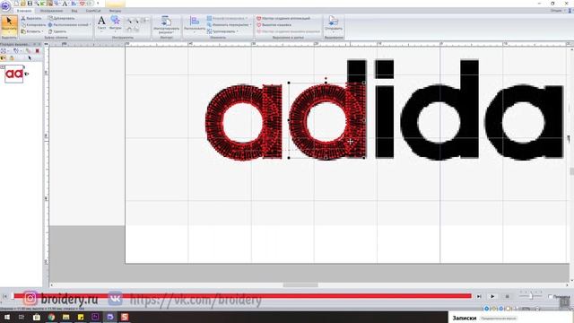Play the stitch simulation
The image size is (574, 323).
pos(492,296)
